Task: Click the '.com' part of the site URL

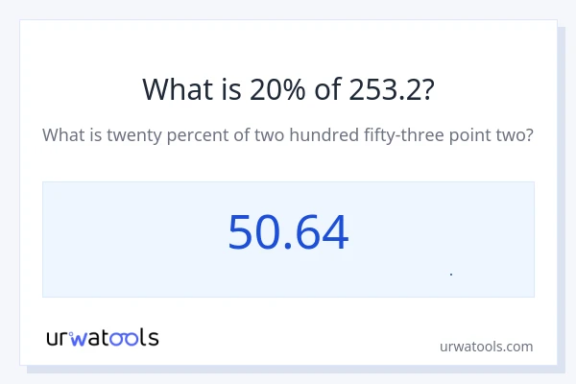Action: point(516,347)
